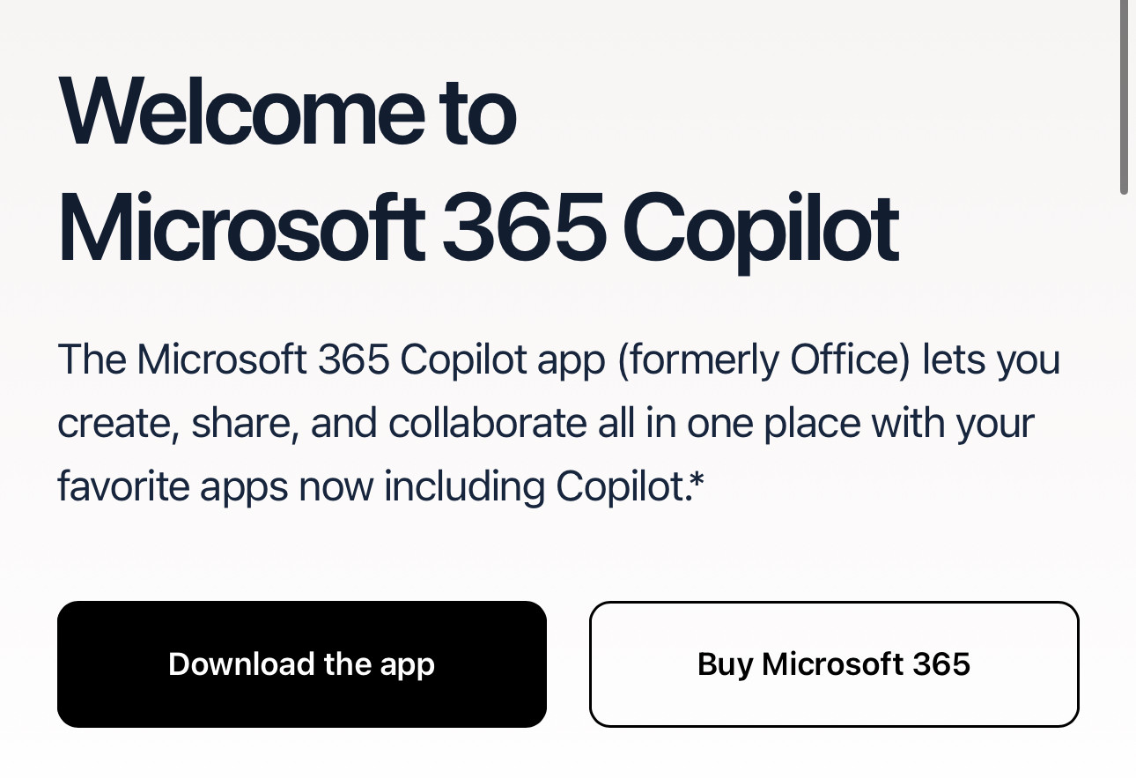This screenshot has height=778, width=1136.
Task: Click the word "app" before "(formerly Office)"
Action: coord(571,361)
